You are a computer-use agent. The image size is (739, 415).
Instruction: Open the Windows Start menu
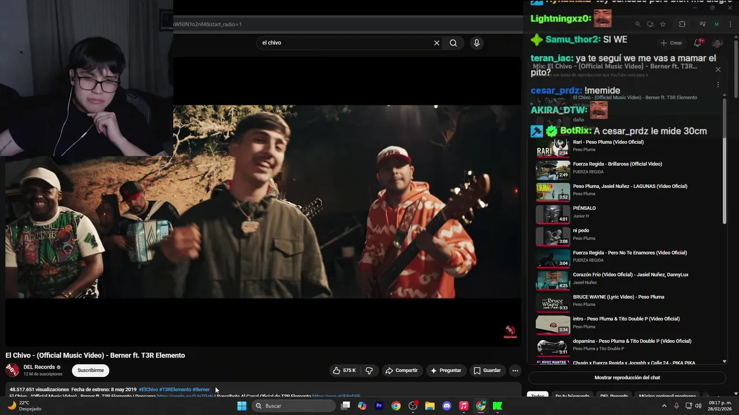coord(242,406)
